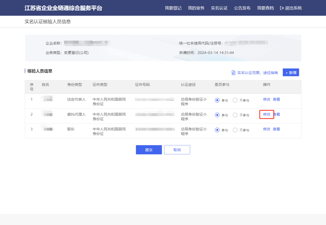Open the 我的业务 menu item
Image resolution: width=326 pixels, height=225 pixels.
[x=196, y=8]
